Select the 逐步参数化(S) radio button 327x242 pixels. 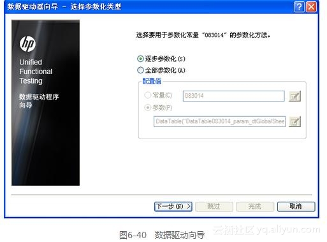coord(140,59)
